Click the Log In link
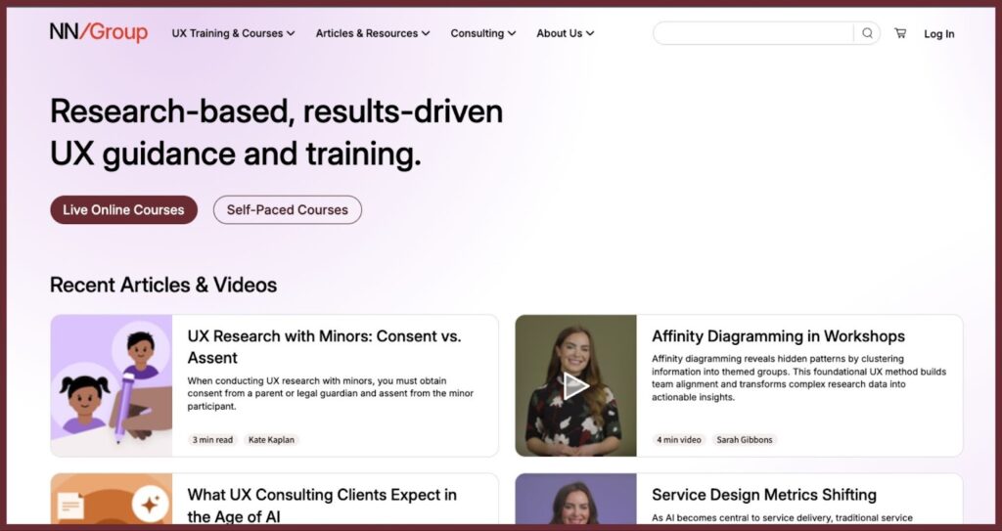This screenshot has width=1002, height=531. point(938,34)
